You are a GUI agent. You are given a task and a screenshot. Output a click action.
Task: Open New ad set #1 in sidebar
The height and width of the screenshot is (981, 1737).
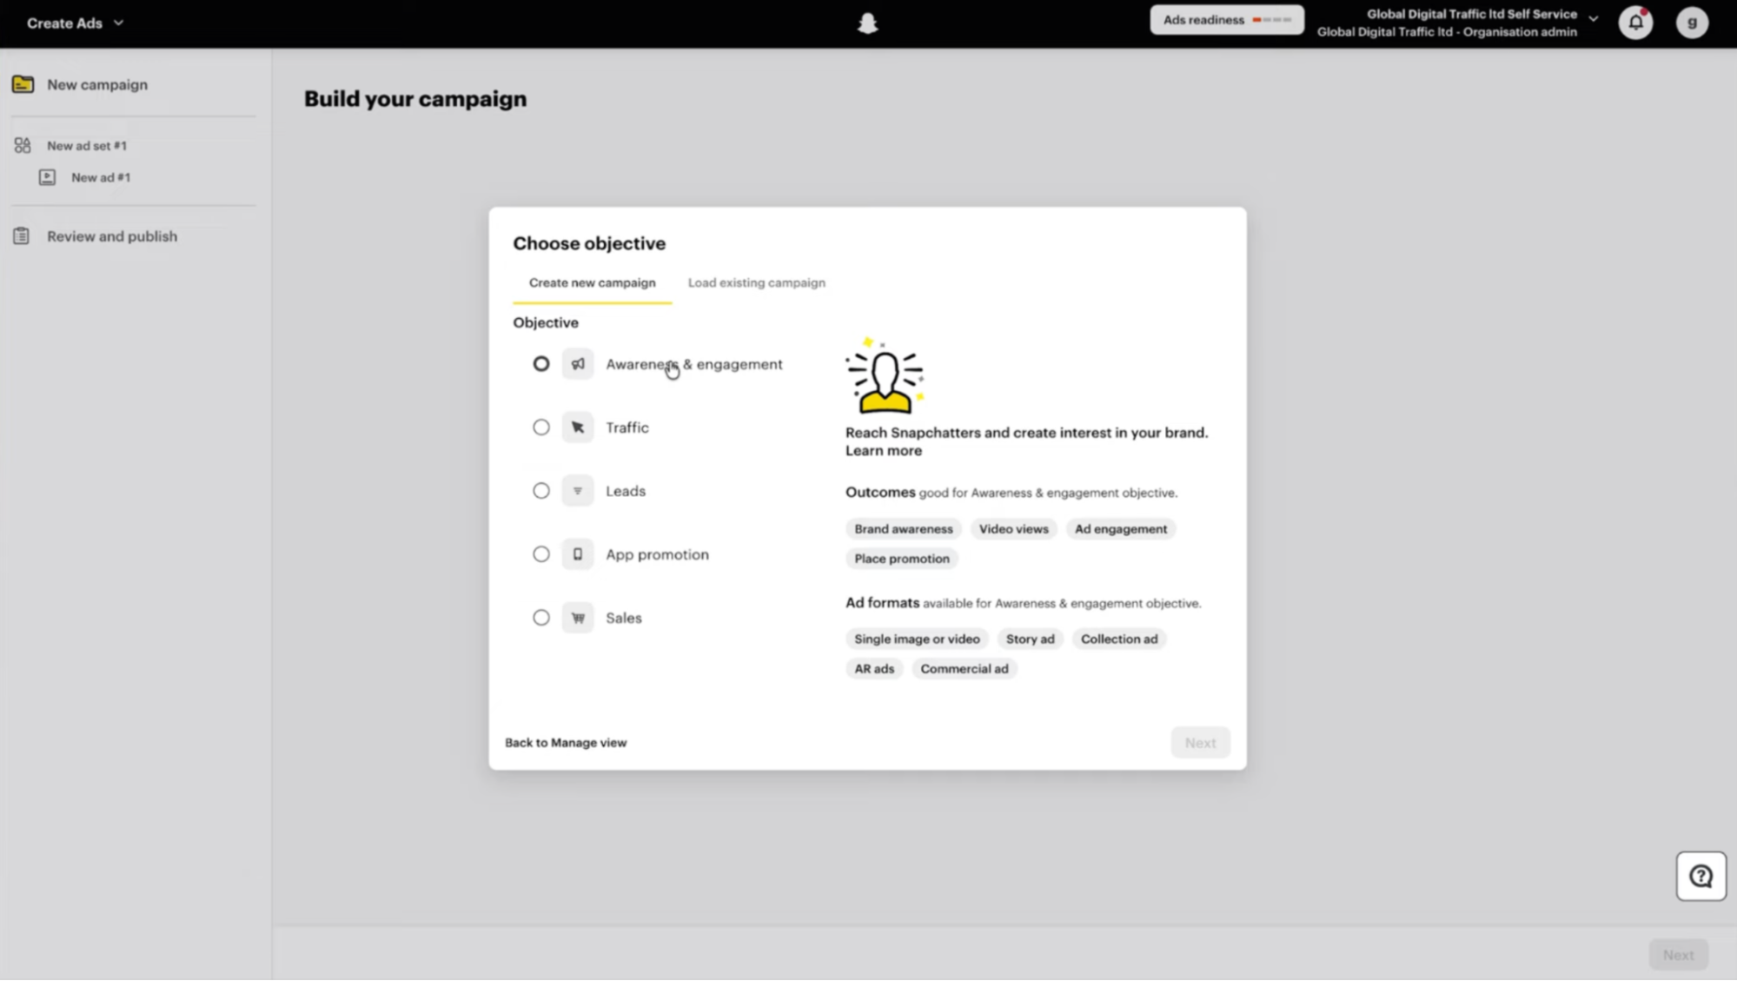(87, 146)
